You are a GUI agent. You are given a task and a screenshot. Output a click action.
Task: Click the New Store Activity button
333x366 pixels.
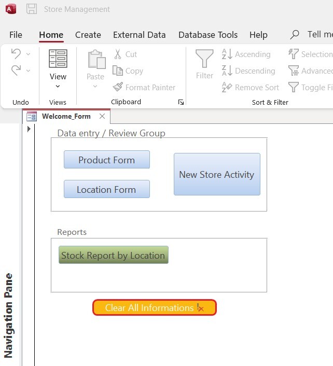pos(217,174)
